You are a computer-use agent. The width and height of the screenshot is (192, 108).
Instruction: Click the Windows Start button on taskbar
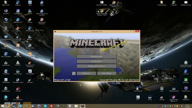point(2,106)
